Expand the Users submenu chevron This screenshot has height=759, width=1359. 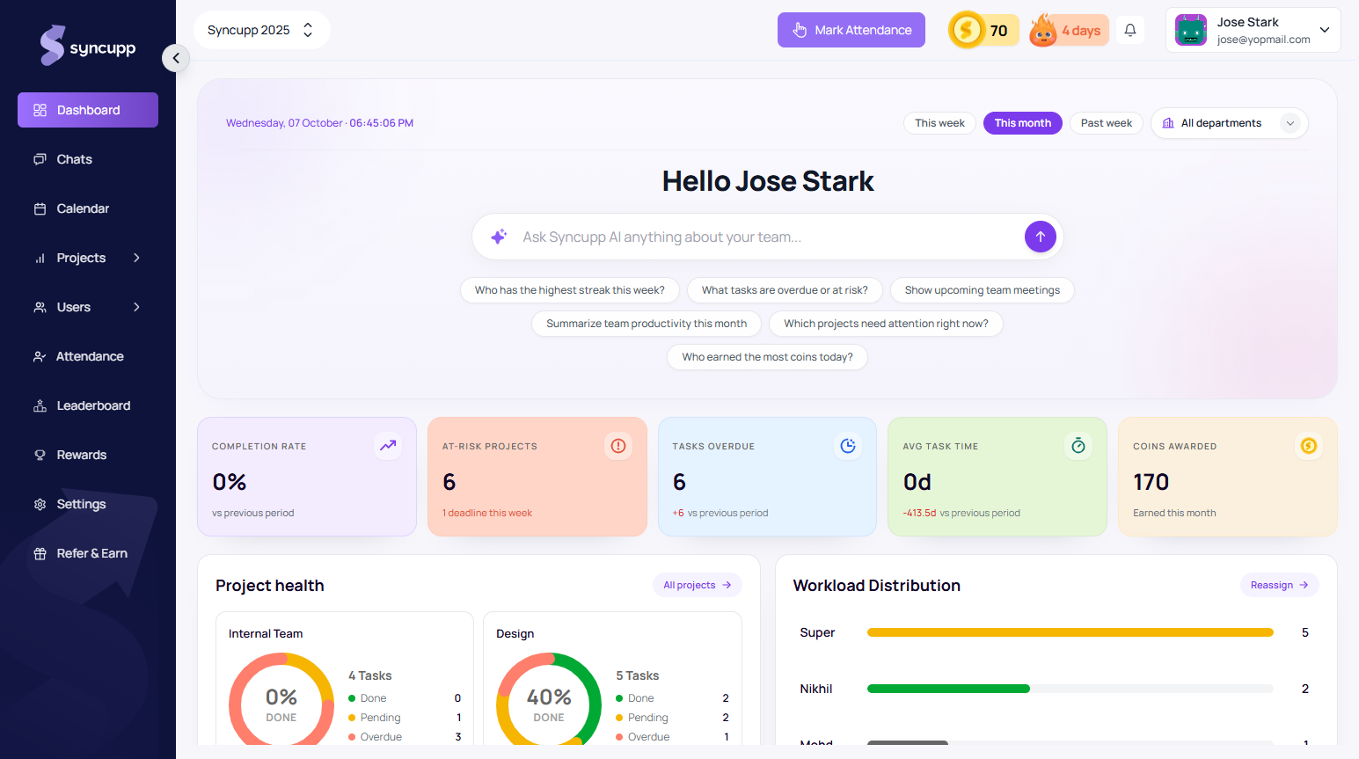pyautogui.click(x=136, y=307)
